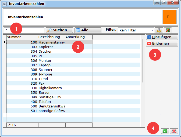
Task: Sort by Nummer column header
Action: (x=22, y=37)
